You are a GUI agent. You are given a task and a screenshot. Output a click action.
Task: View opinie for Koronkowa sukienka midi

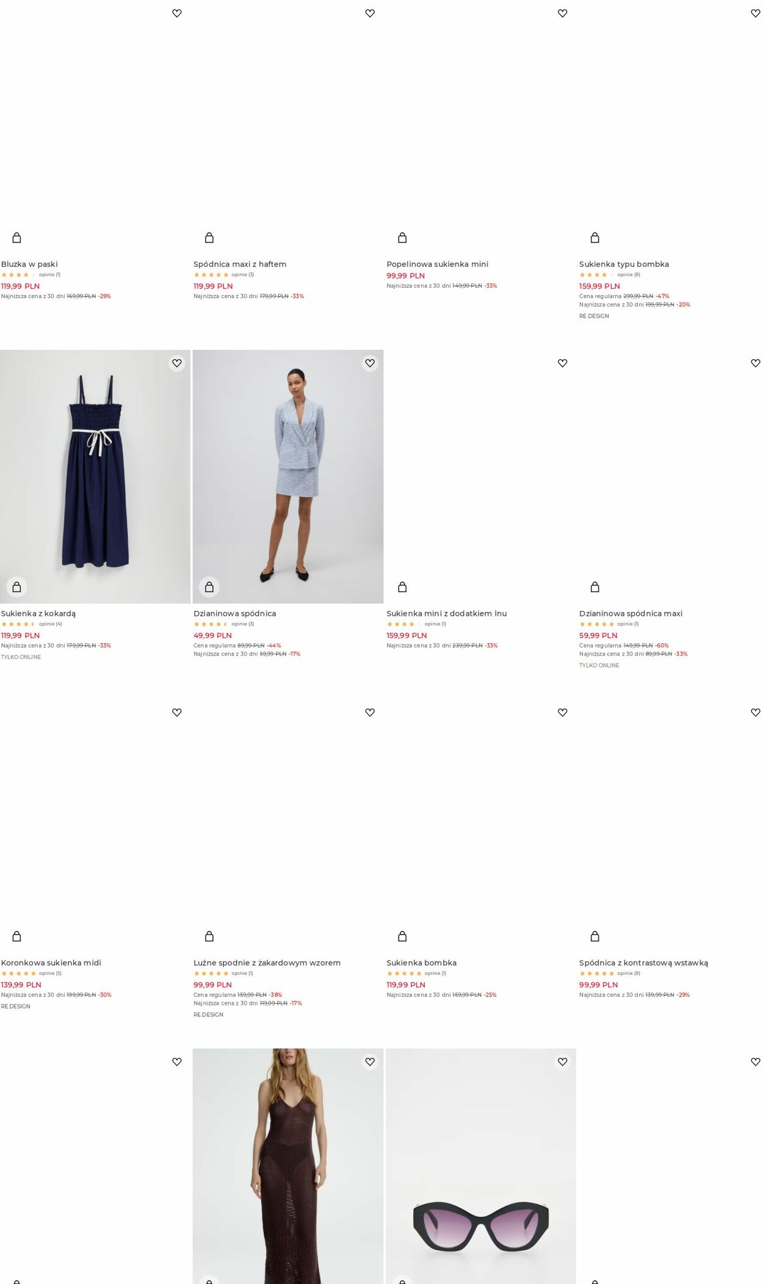pos(50,973)
